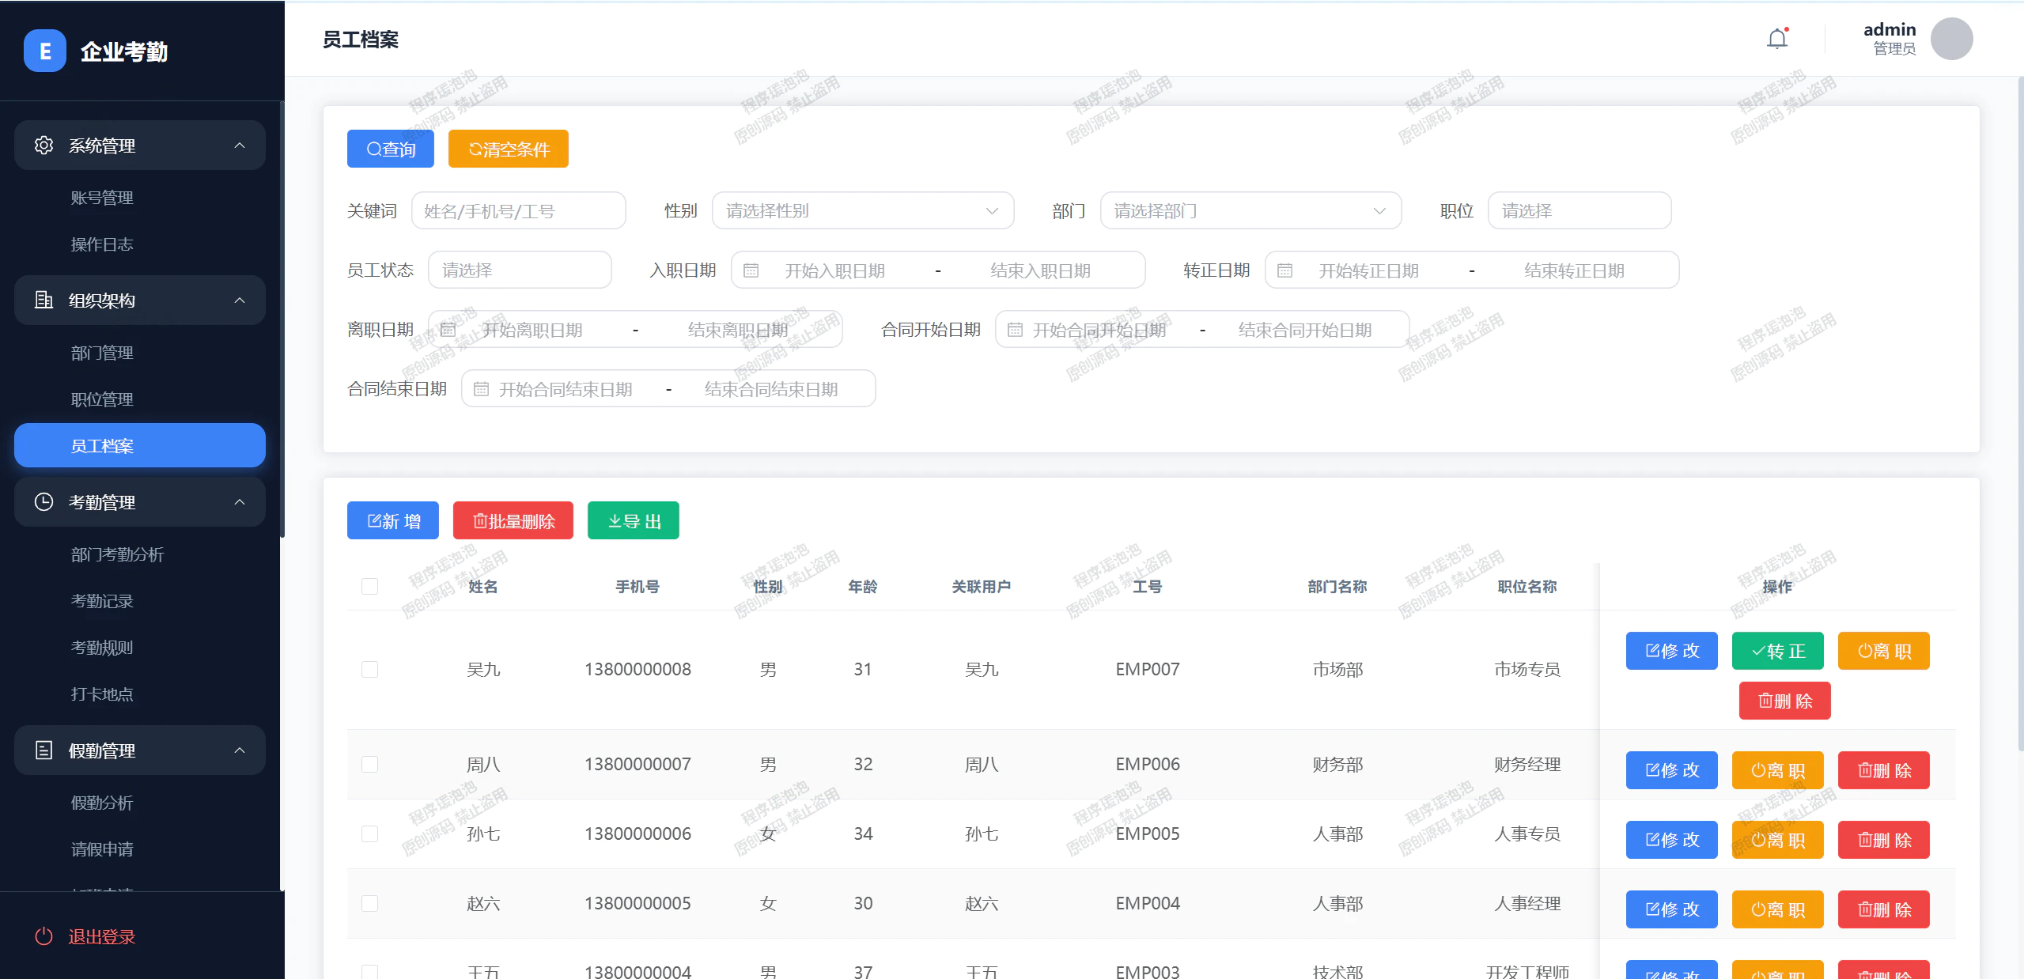Image resolution: width=2024 pixels, height=979 pixels.
Task: Click 离职 for employee 吴九
Action: pos(1884,651)
